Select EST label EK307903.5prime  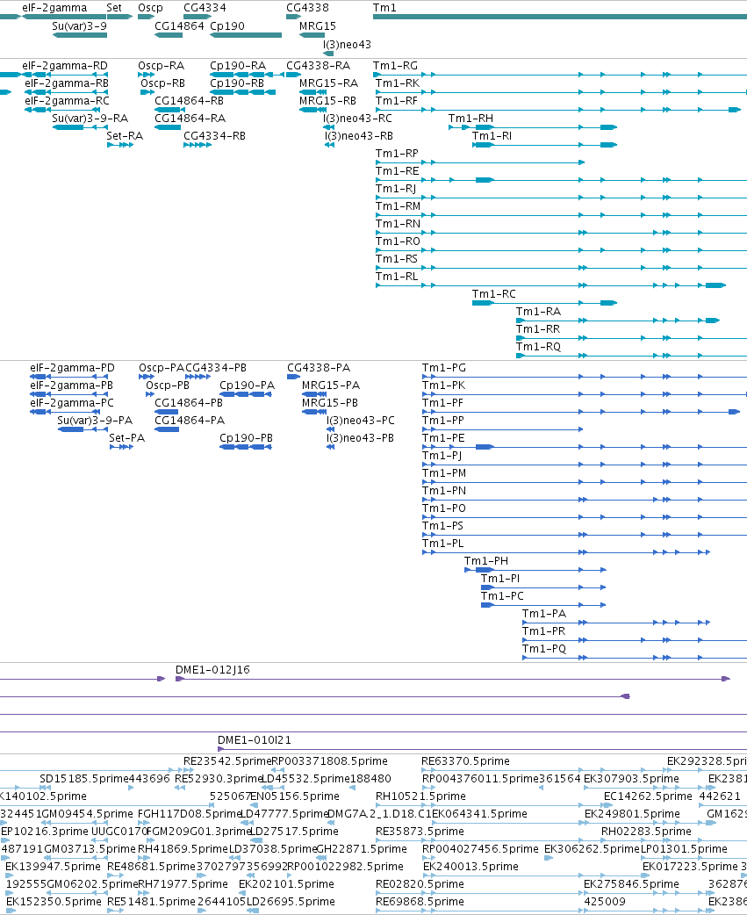pos(631,778)
